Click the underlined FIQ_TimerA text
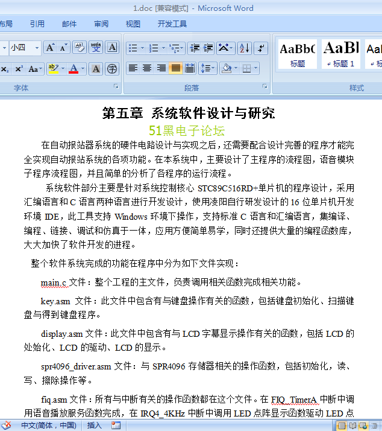 click(x=295, y=400)
